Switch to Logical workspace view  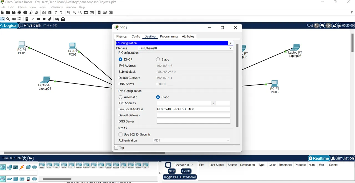(x=9, y=25)
